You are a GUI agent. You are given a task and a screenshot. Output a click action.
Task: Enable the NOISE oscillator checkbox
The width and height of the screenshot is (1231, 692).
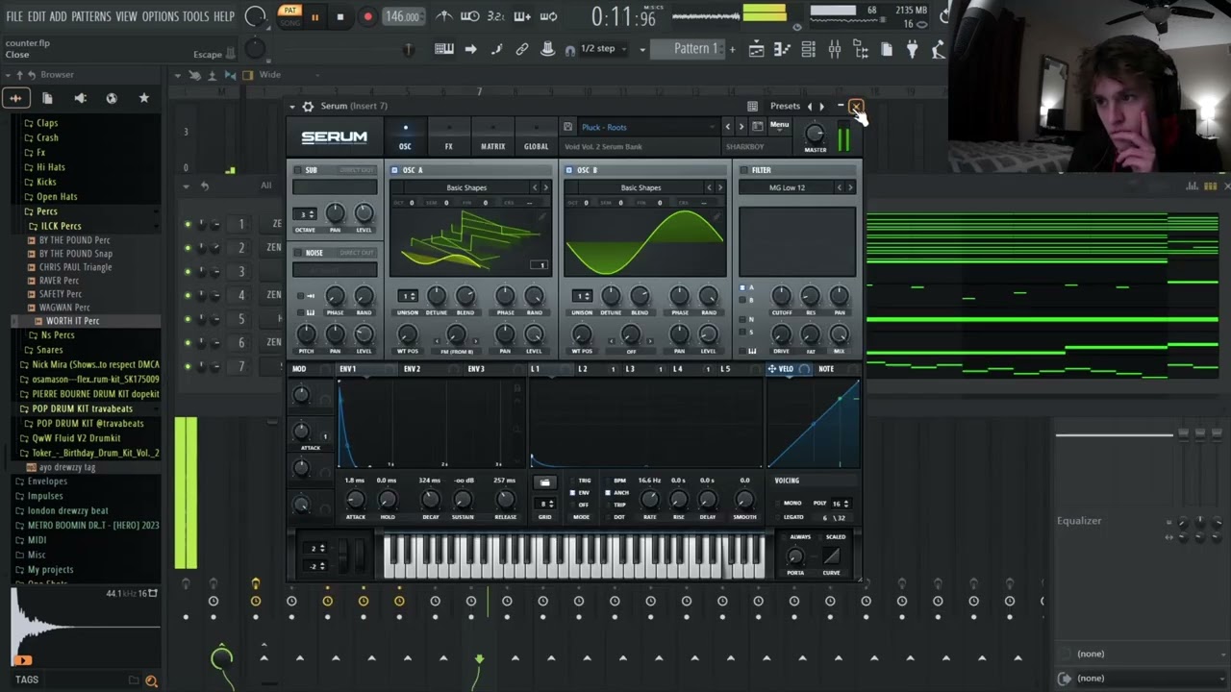pos(298,253)
